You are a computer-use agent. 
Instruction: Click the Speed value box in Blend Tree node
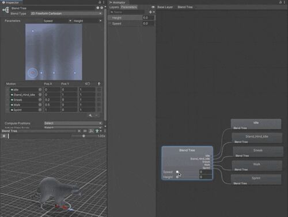click(x=205, y=172)
